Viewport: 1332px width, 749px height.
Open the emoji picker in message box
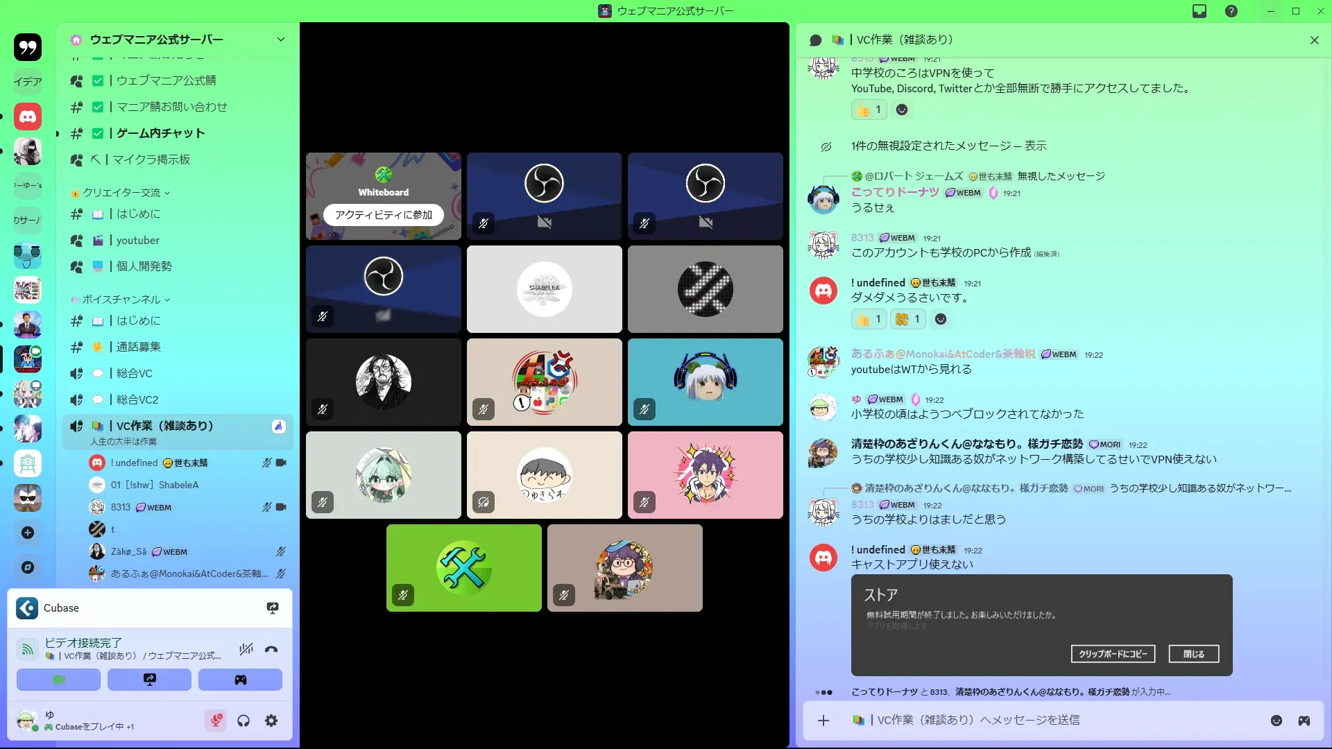[1276, 721]
